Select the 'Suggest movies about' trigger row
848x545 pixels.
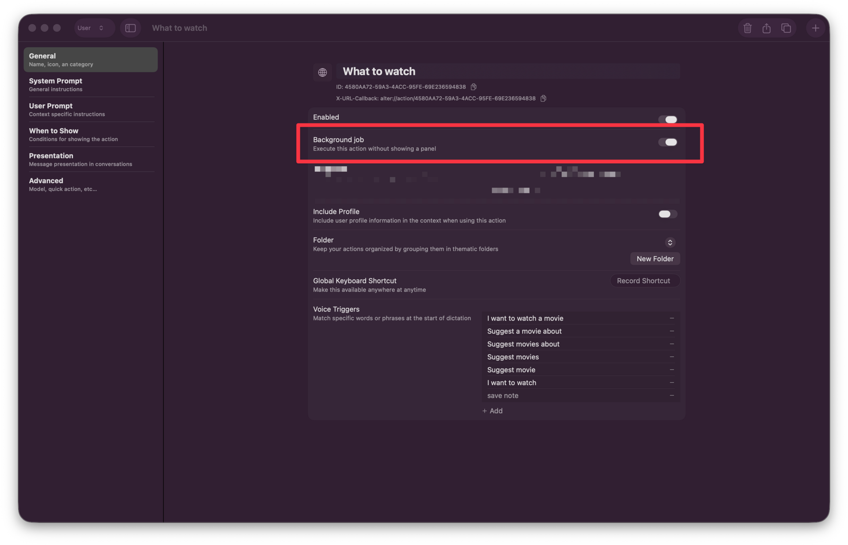point(580,344)
